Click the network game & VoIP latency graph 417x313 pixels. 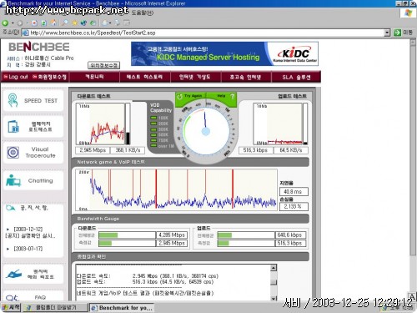(x=176, y=189)
